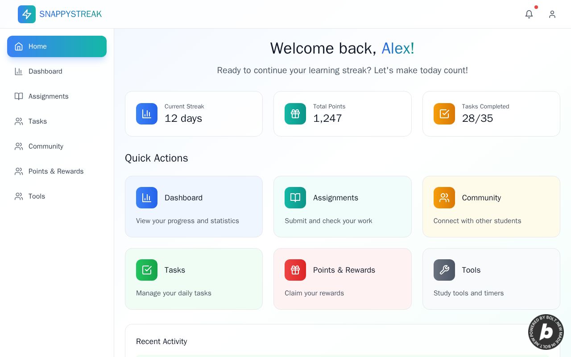This screenshot has width=571, height=357.
Task: Click the Tasks Completed checkmark icon
Action: (444, 114)
